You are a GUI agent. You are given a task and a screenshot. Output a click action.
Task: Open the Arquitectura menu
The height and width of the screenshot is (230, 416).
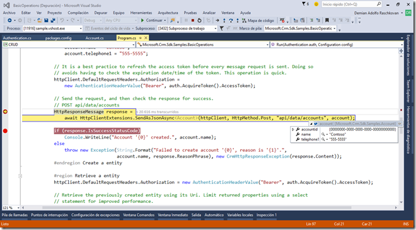pos(168,13)
